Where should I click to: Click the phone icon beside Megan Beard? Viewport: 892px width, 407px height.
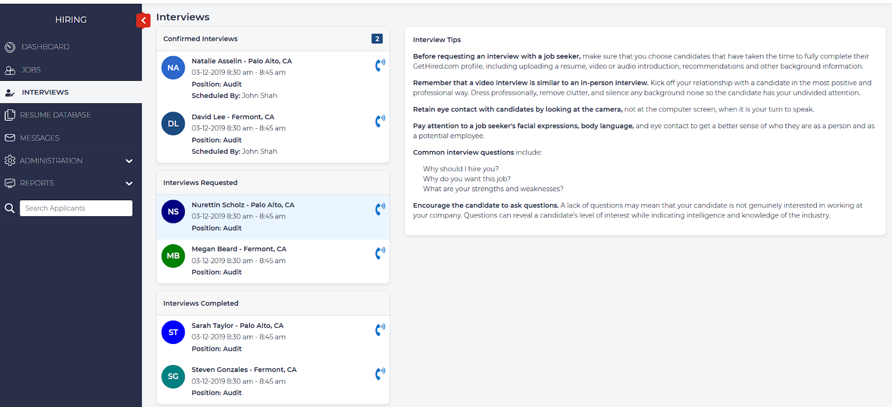pos(380,253)
